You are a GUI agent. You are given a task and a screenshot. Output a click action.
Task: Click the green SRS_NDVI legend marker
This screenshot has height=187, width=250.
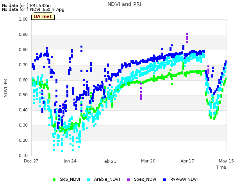pos(54,180)
